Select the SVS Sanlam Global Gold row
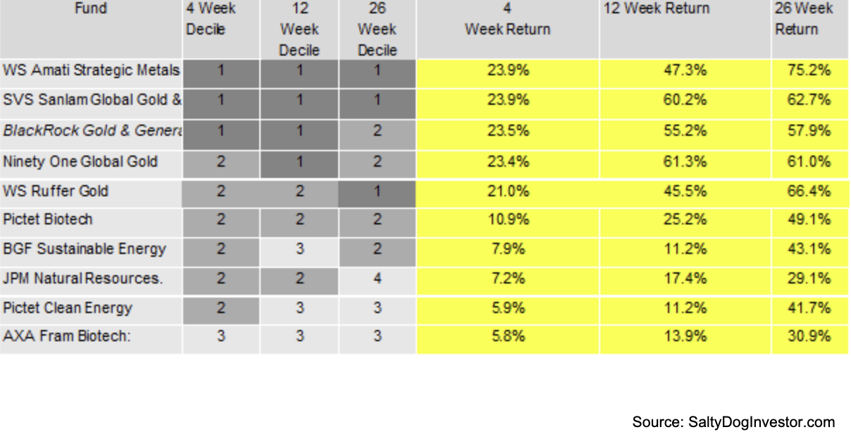 tap(92, 100)
